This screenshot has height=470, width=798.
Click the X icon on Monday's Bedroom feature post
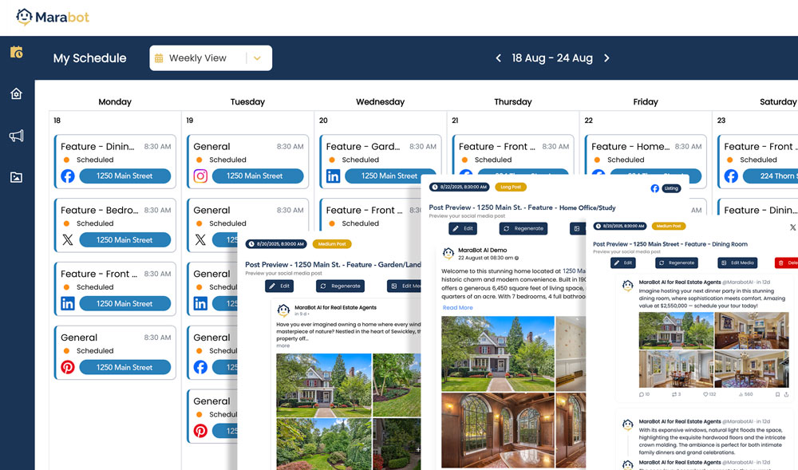68,239
